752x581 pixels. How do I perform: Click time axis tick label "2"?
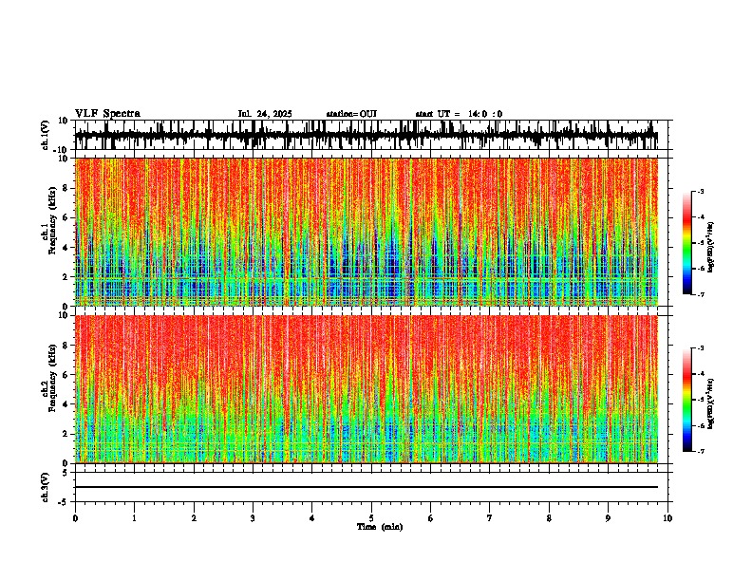click(194, 518)
